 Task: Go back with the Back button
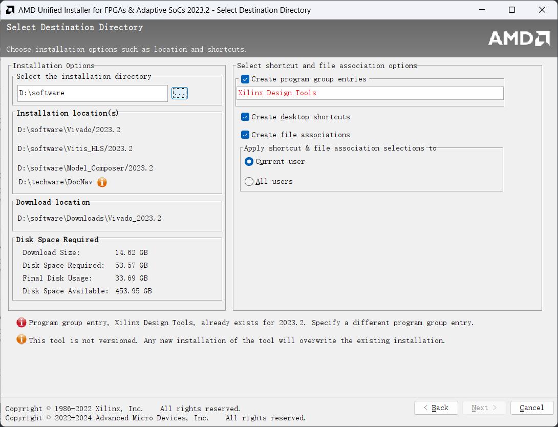click(437, 408)
